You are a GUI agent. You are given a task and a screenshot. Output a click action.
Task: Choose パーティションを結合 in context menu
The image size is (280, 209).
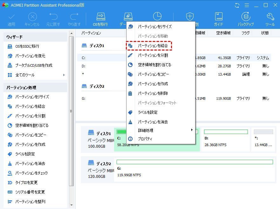pos(160,46)
